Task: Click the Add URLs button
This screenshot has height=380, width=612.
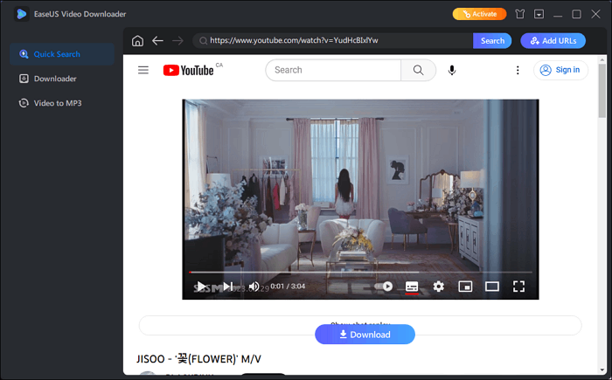Action: [553, 41]
